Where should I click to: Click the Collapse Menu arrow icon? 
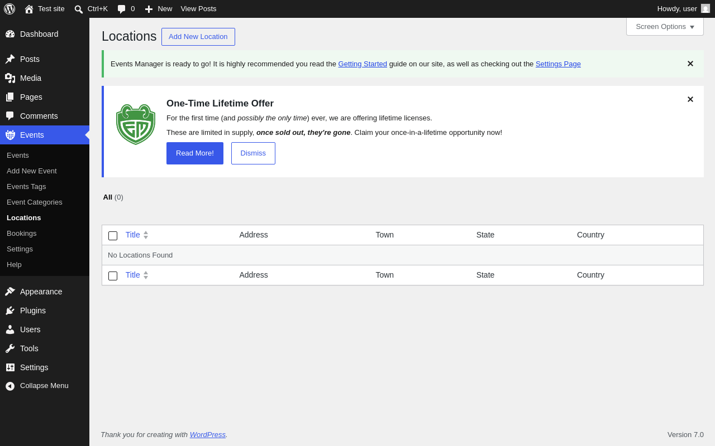[10, 386]
